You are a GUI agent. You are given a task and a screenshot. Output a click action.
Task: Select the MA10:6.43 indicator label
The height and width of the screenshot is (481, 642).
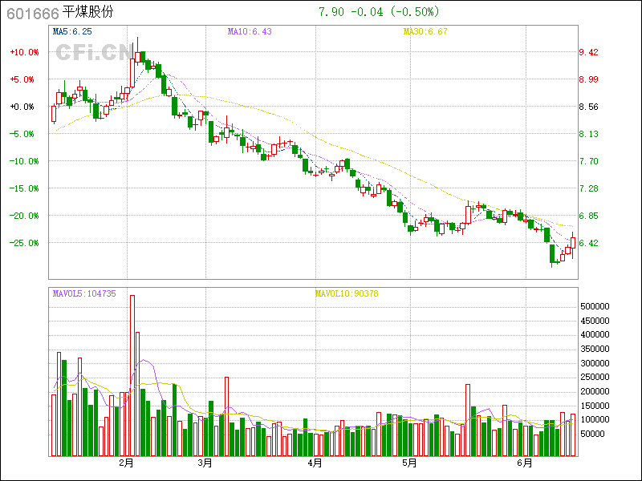(250, 31)
